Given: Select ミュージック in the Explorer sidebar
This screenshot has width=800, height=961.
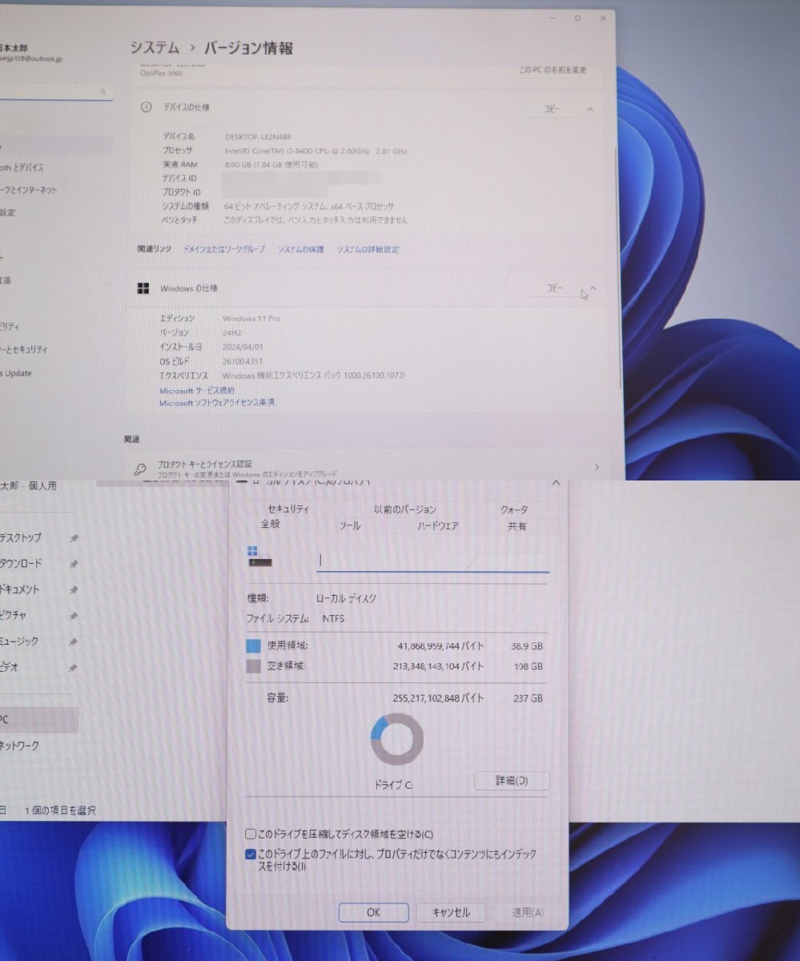Looking at the screenshot, I should pos(19,642).
